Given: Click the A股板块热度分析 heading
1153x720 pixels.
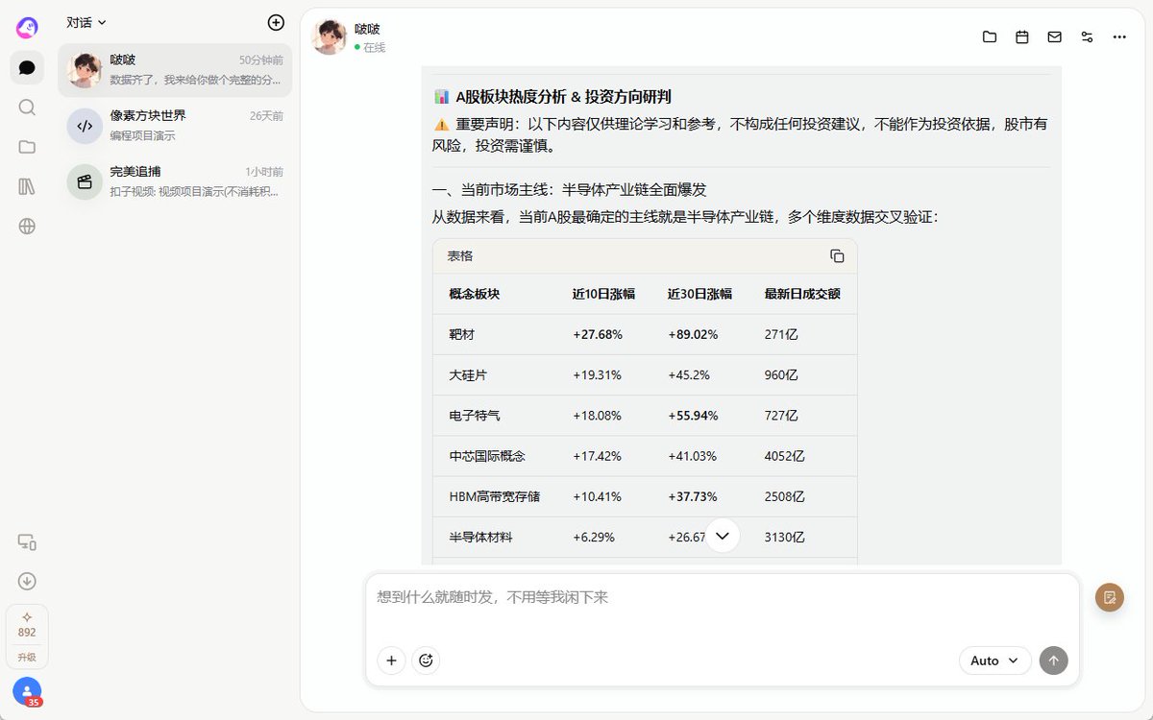Looking at the screenshot, I should [552, 96].
